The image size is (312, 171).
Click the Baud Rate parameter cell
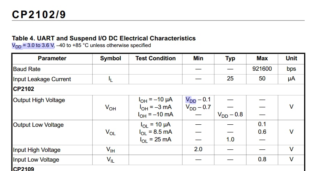point(27,69)
